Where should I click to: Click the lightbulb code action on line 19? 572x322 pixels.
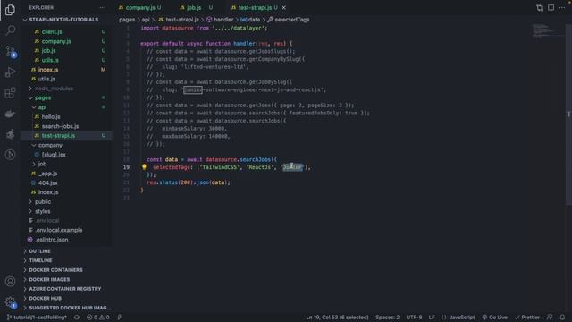pos(144,167)
